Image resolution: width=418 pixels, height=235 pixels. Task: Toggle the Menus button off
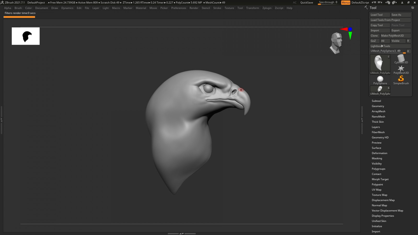pos(346,3)
